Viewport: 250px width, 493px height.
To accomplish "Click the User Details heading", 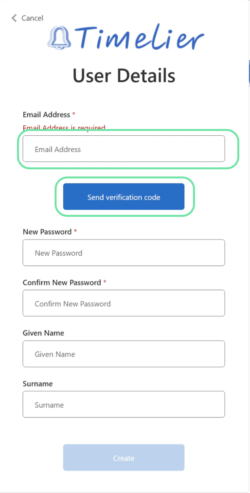I will 124,75.
